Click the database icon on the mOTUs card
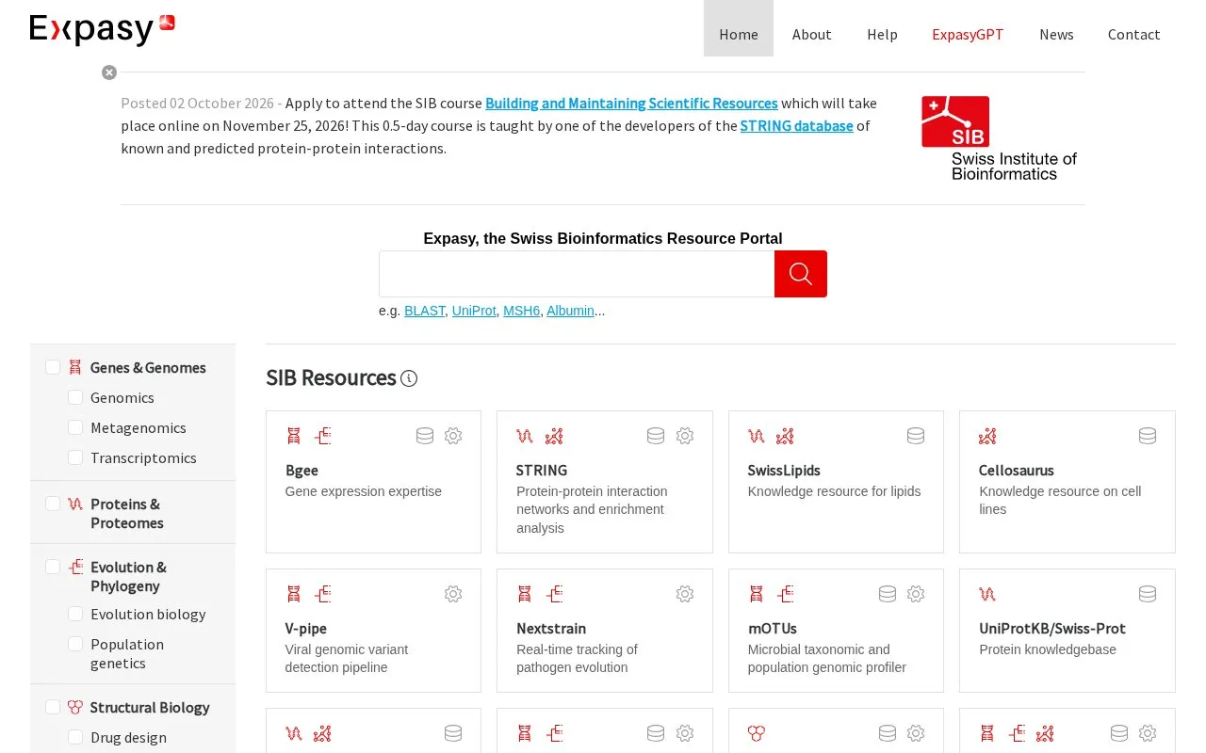This screenshot has width=1206, height=753. (888, 594)
